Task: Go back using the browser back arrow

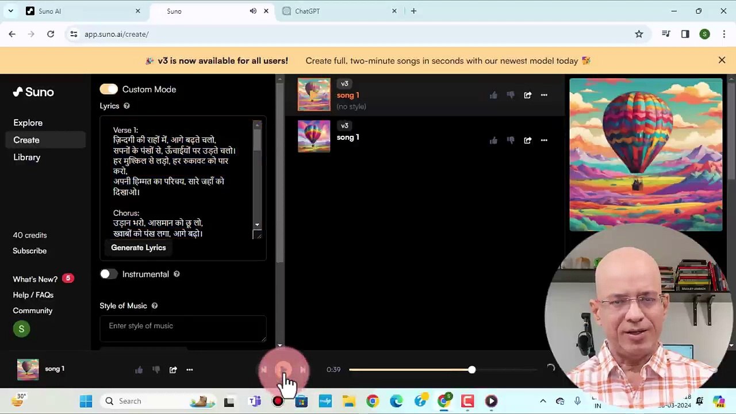Action: click(x=12, y=34)
